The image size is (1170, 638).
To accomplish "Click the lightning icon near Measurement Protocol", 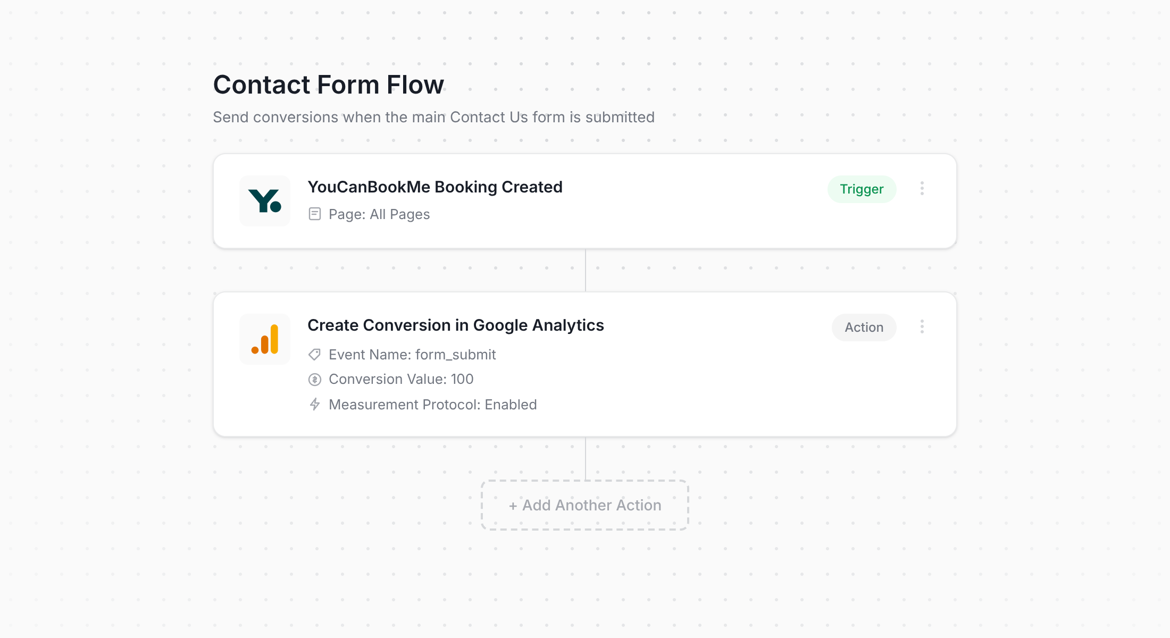I will [x=314, y=404].
